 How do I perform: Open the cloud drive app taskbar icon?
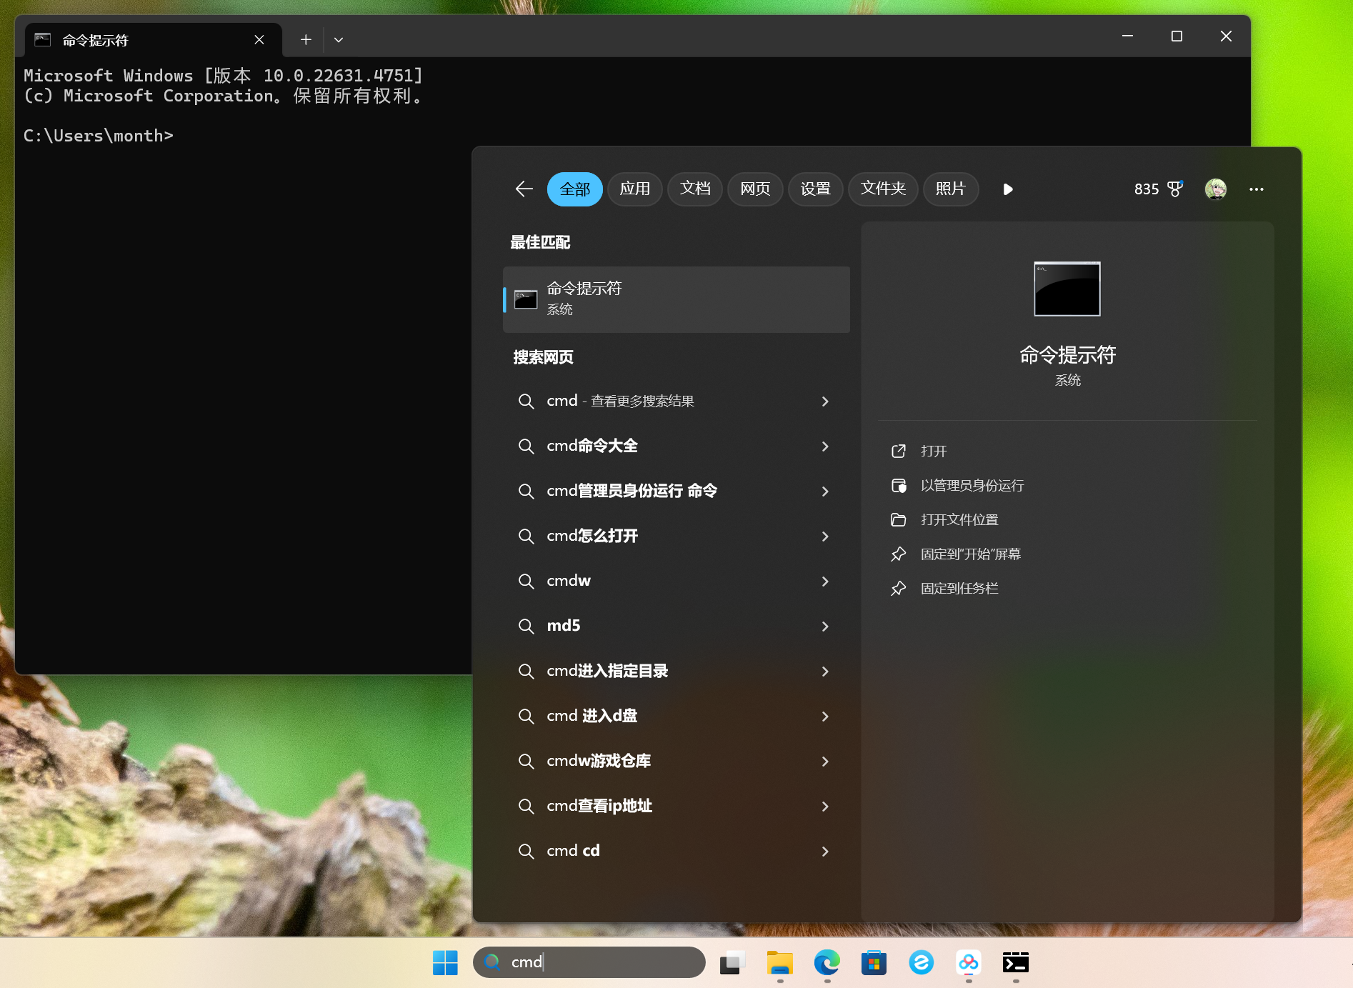point(969,962)
